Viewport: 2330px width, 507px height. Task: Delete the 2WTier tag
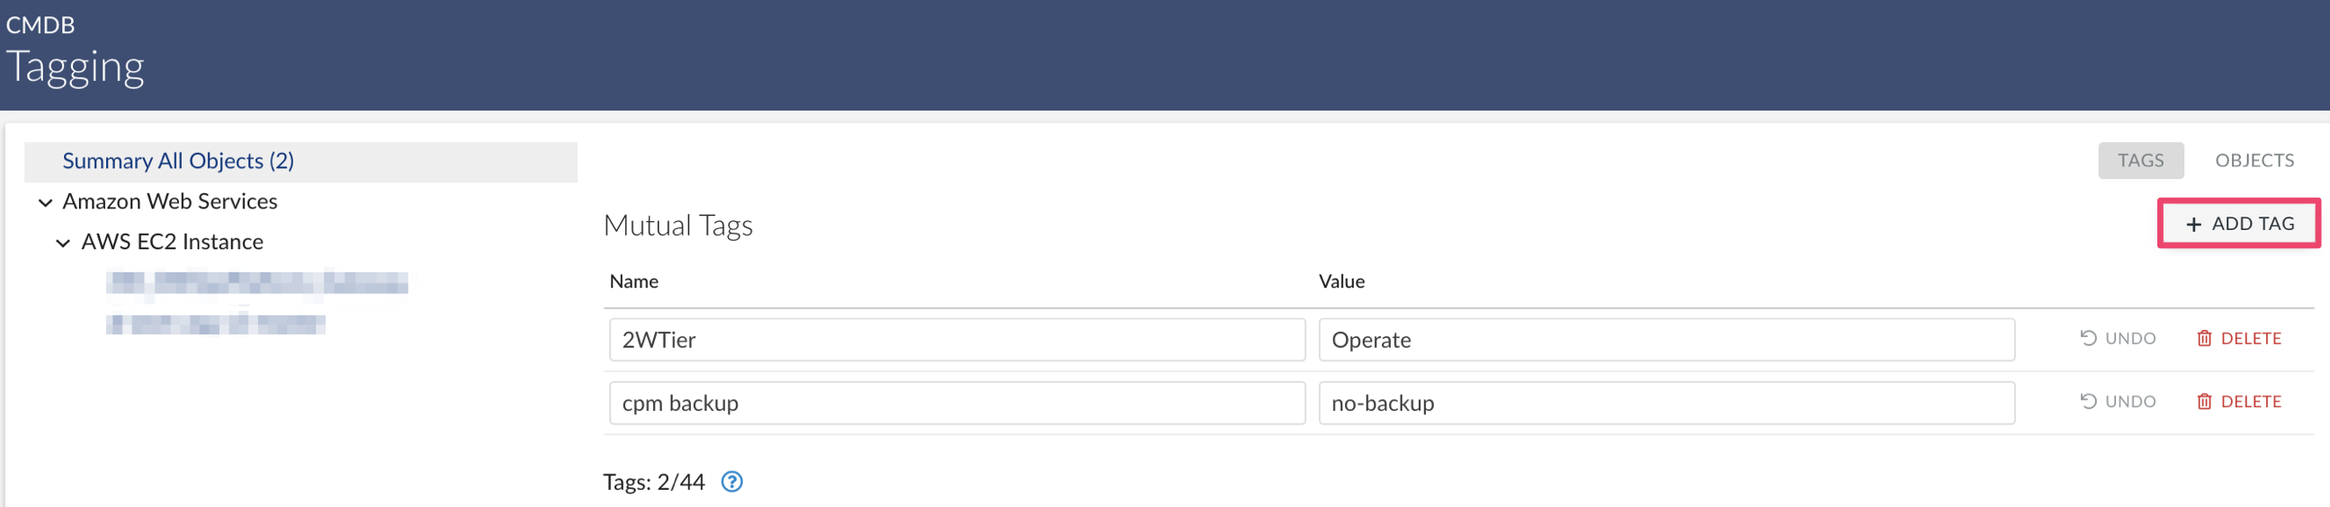point(2238,338)
